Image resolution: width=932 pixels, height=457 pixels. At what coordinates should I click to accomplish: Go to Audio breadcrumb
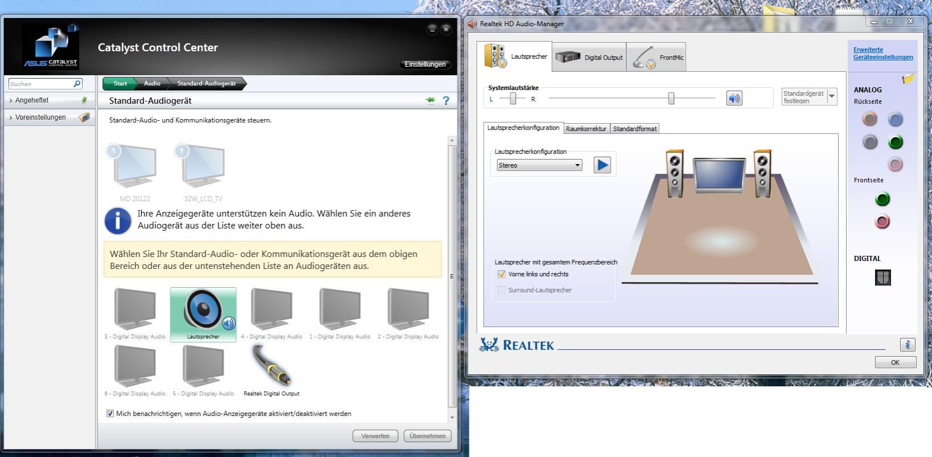pos(152,84)
